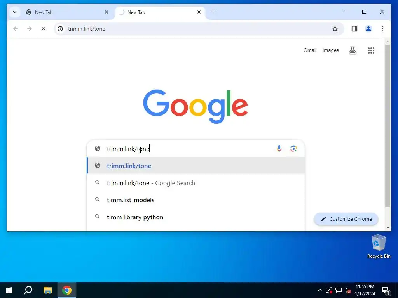Select trimm.link/tone Google Search suggestion

[x=196, y=183]
